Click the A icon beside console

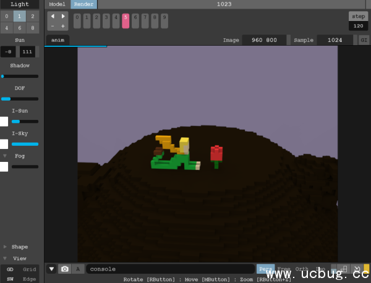tap(78, 269)
